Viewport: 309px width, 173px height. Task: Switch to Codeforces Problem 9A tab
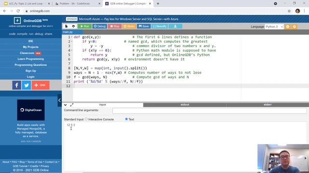pyautogui.click(x=77, y=4)
